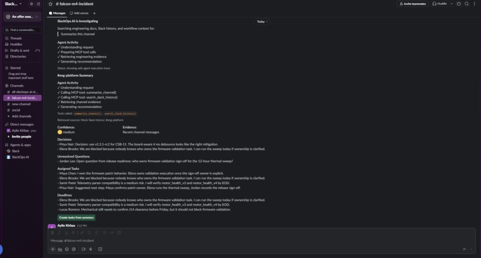Click Aylin Kirbas avatar on message
Viewport: 481px width, 258px height.
(x=51, y=226)
